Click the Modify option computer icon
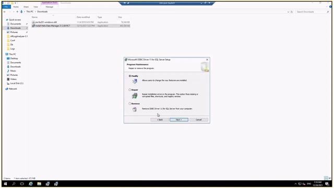The image size is (334, 188). 135,81
